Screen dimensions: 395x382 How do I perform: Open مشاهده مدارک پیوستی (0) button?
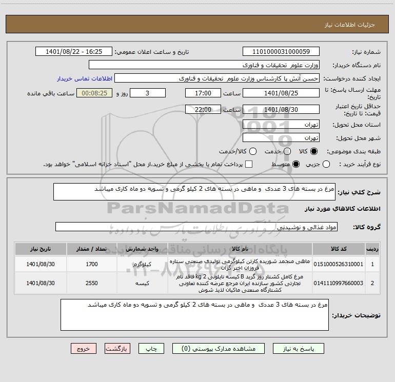coord(219,349)
